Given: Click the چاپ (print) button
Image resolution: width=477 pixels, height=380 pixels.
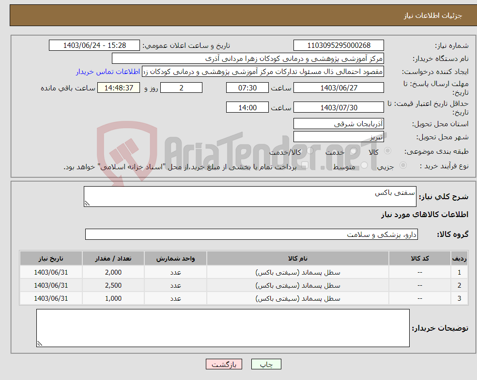Looking at the screenshot, I should point(266,364).
